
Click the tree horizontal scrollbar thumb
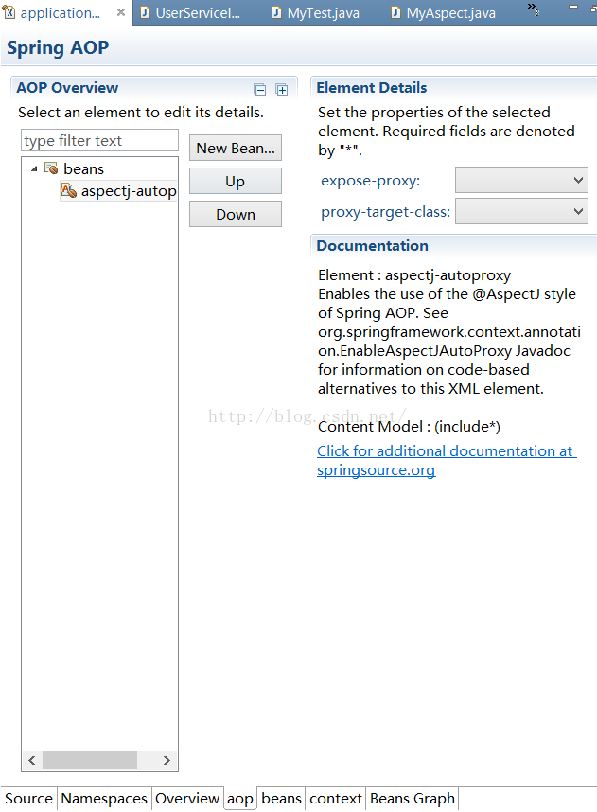pyautogui.click(x=90, y=760)
